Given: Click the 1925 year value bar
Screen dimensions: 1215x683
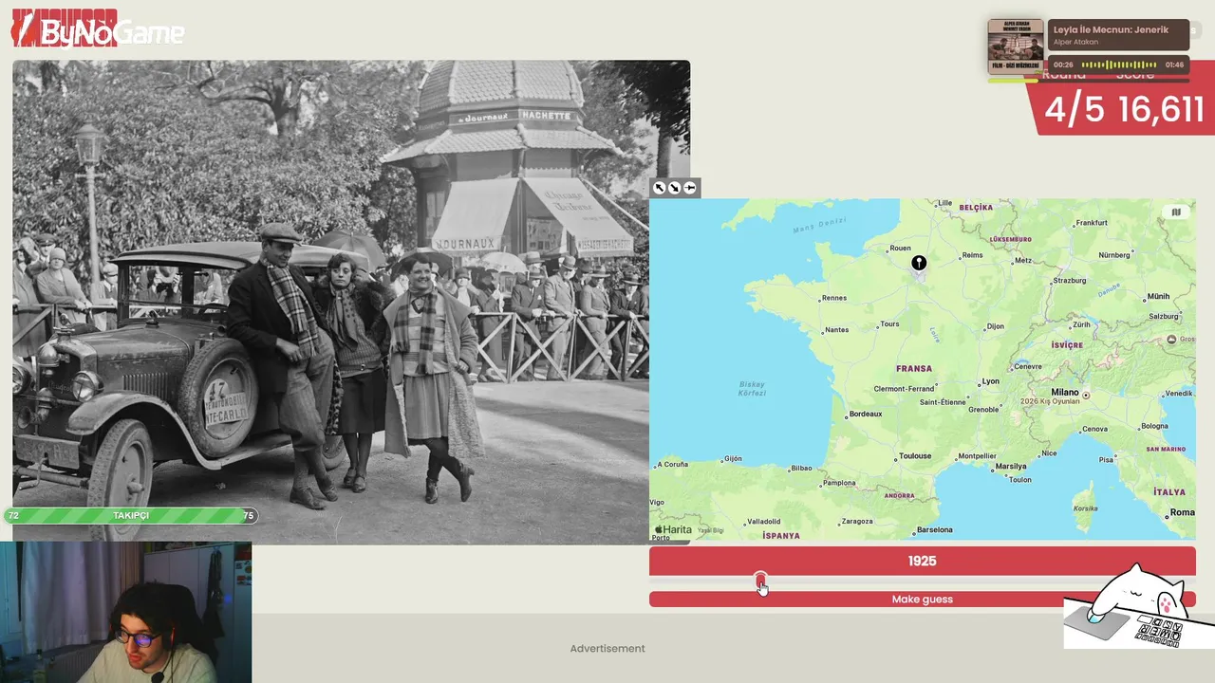Looking at the screenshot, I should (x=922, y=561).
